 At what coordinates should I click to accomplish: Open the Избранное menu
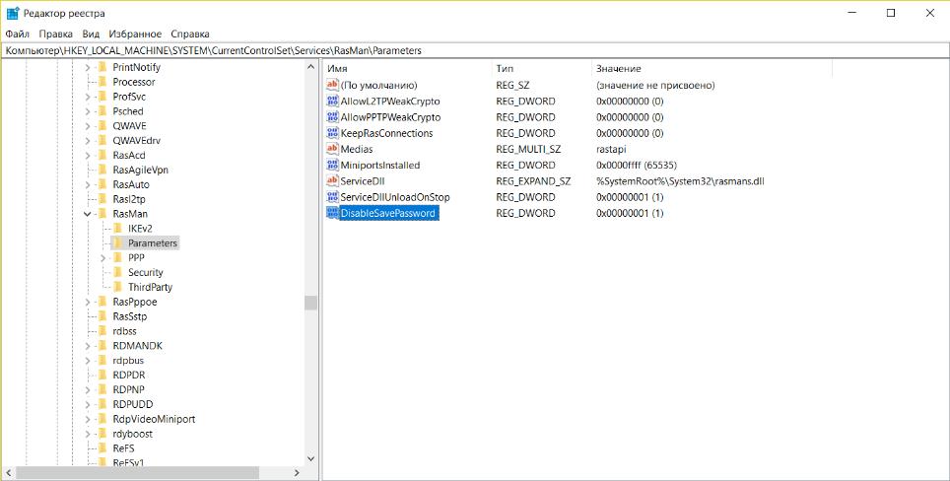point(135,34)
